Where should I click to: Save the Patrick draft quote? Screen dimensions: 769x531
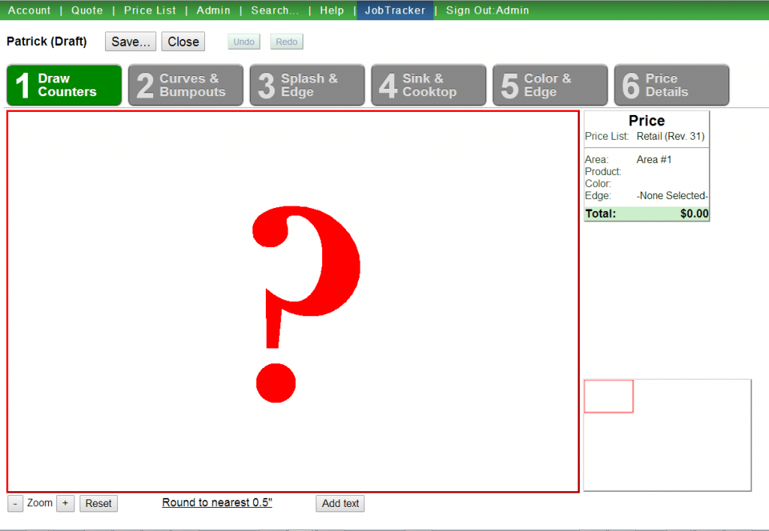point(130,41)
